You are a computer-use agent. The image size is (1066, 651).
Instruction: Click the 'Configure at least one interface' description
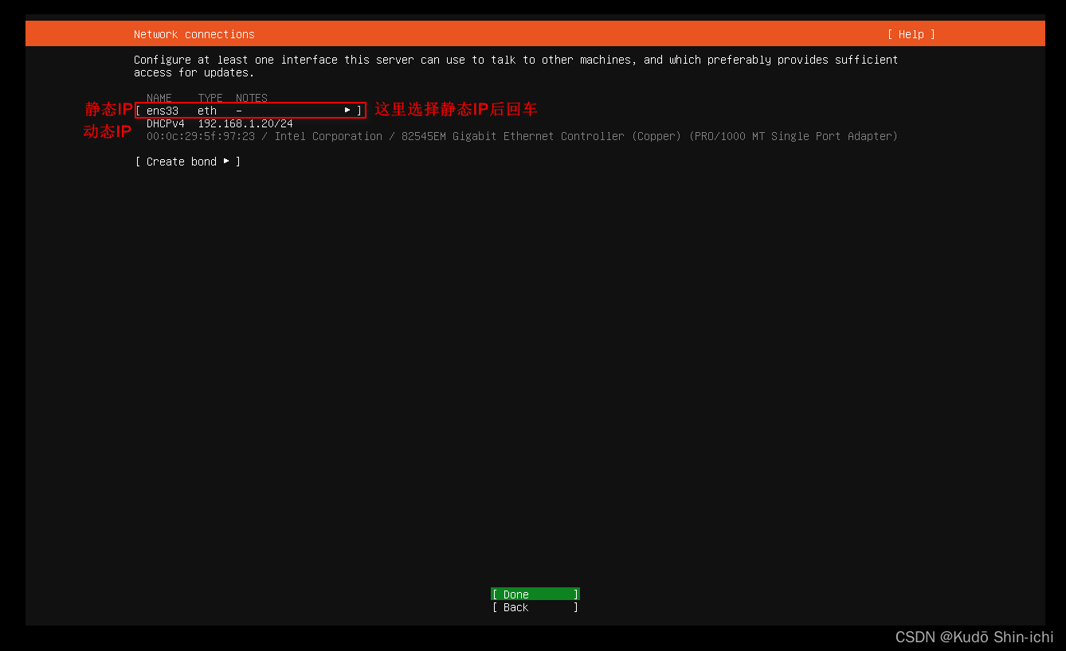click(x=515, y=66)
